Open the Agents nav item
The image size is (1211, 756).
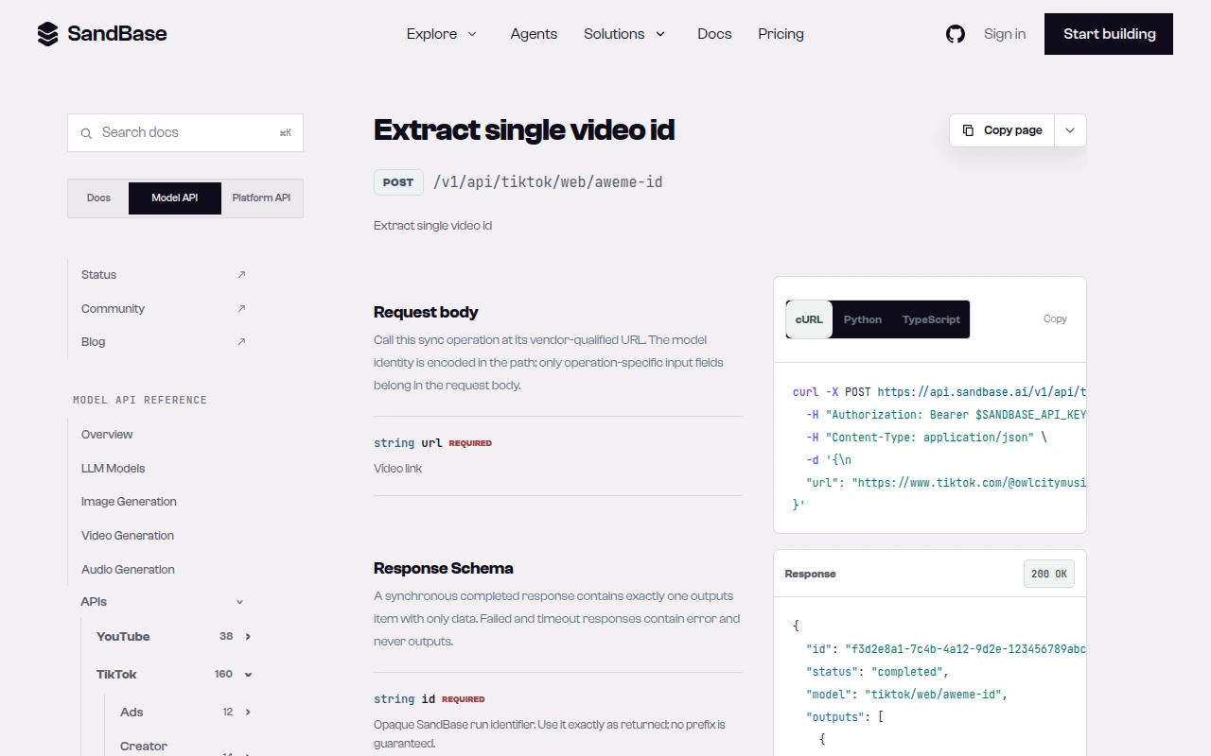[534, 34]
